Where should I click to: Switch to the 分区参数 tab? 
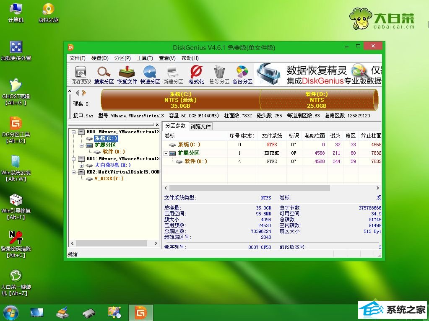pos(175,126)
